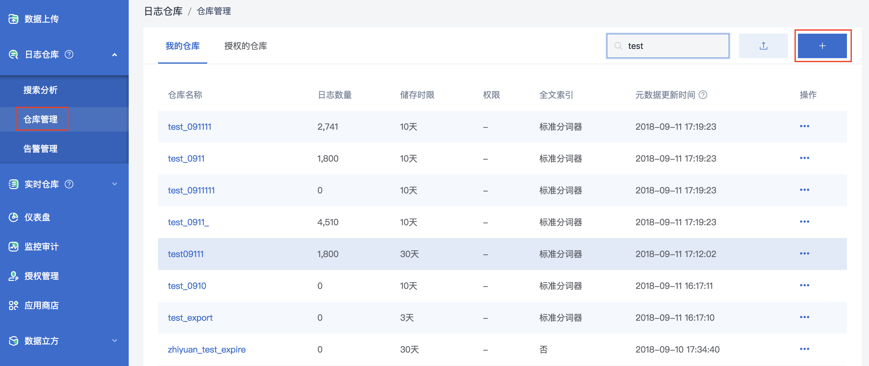
Task: Click the 数据立方 cube icon
Action: pos(13,341)
